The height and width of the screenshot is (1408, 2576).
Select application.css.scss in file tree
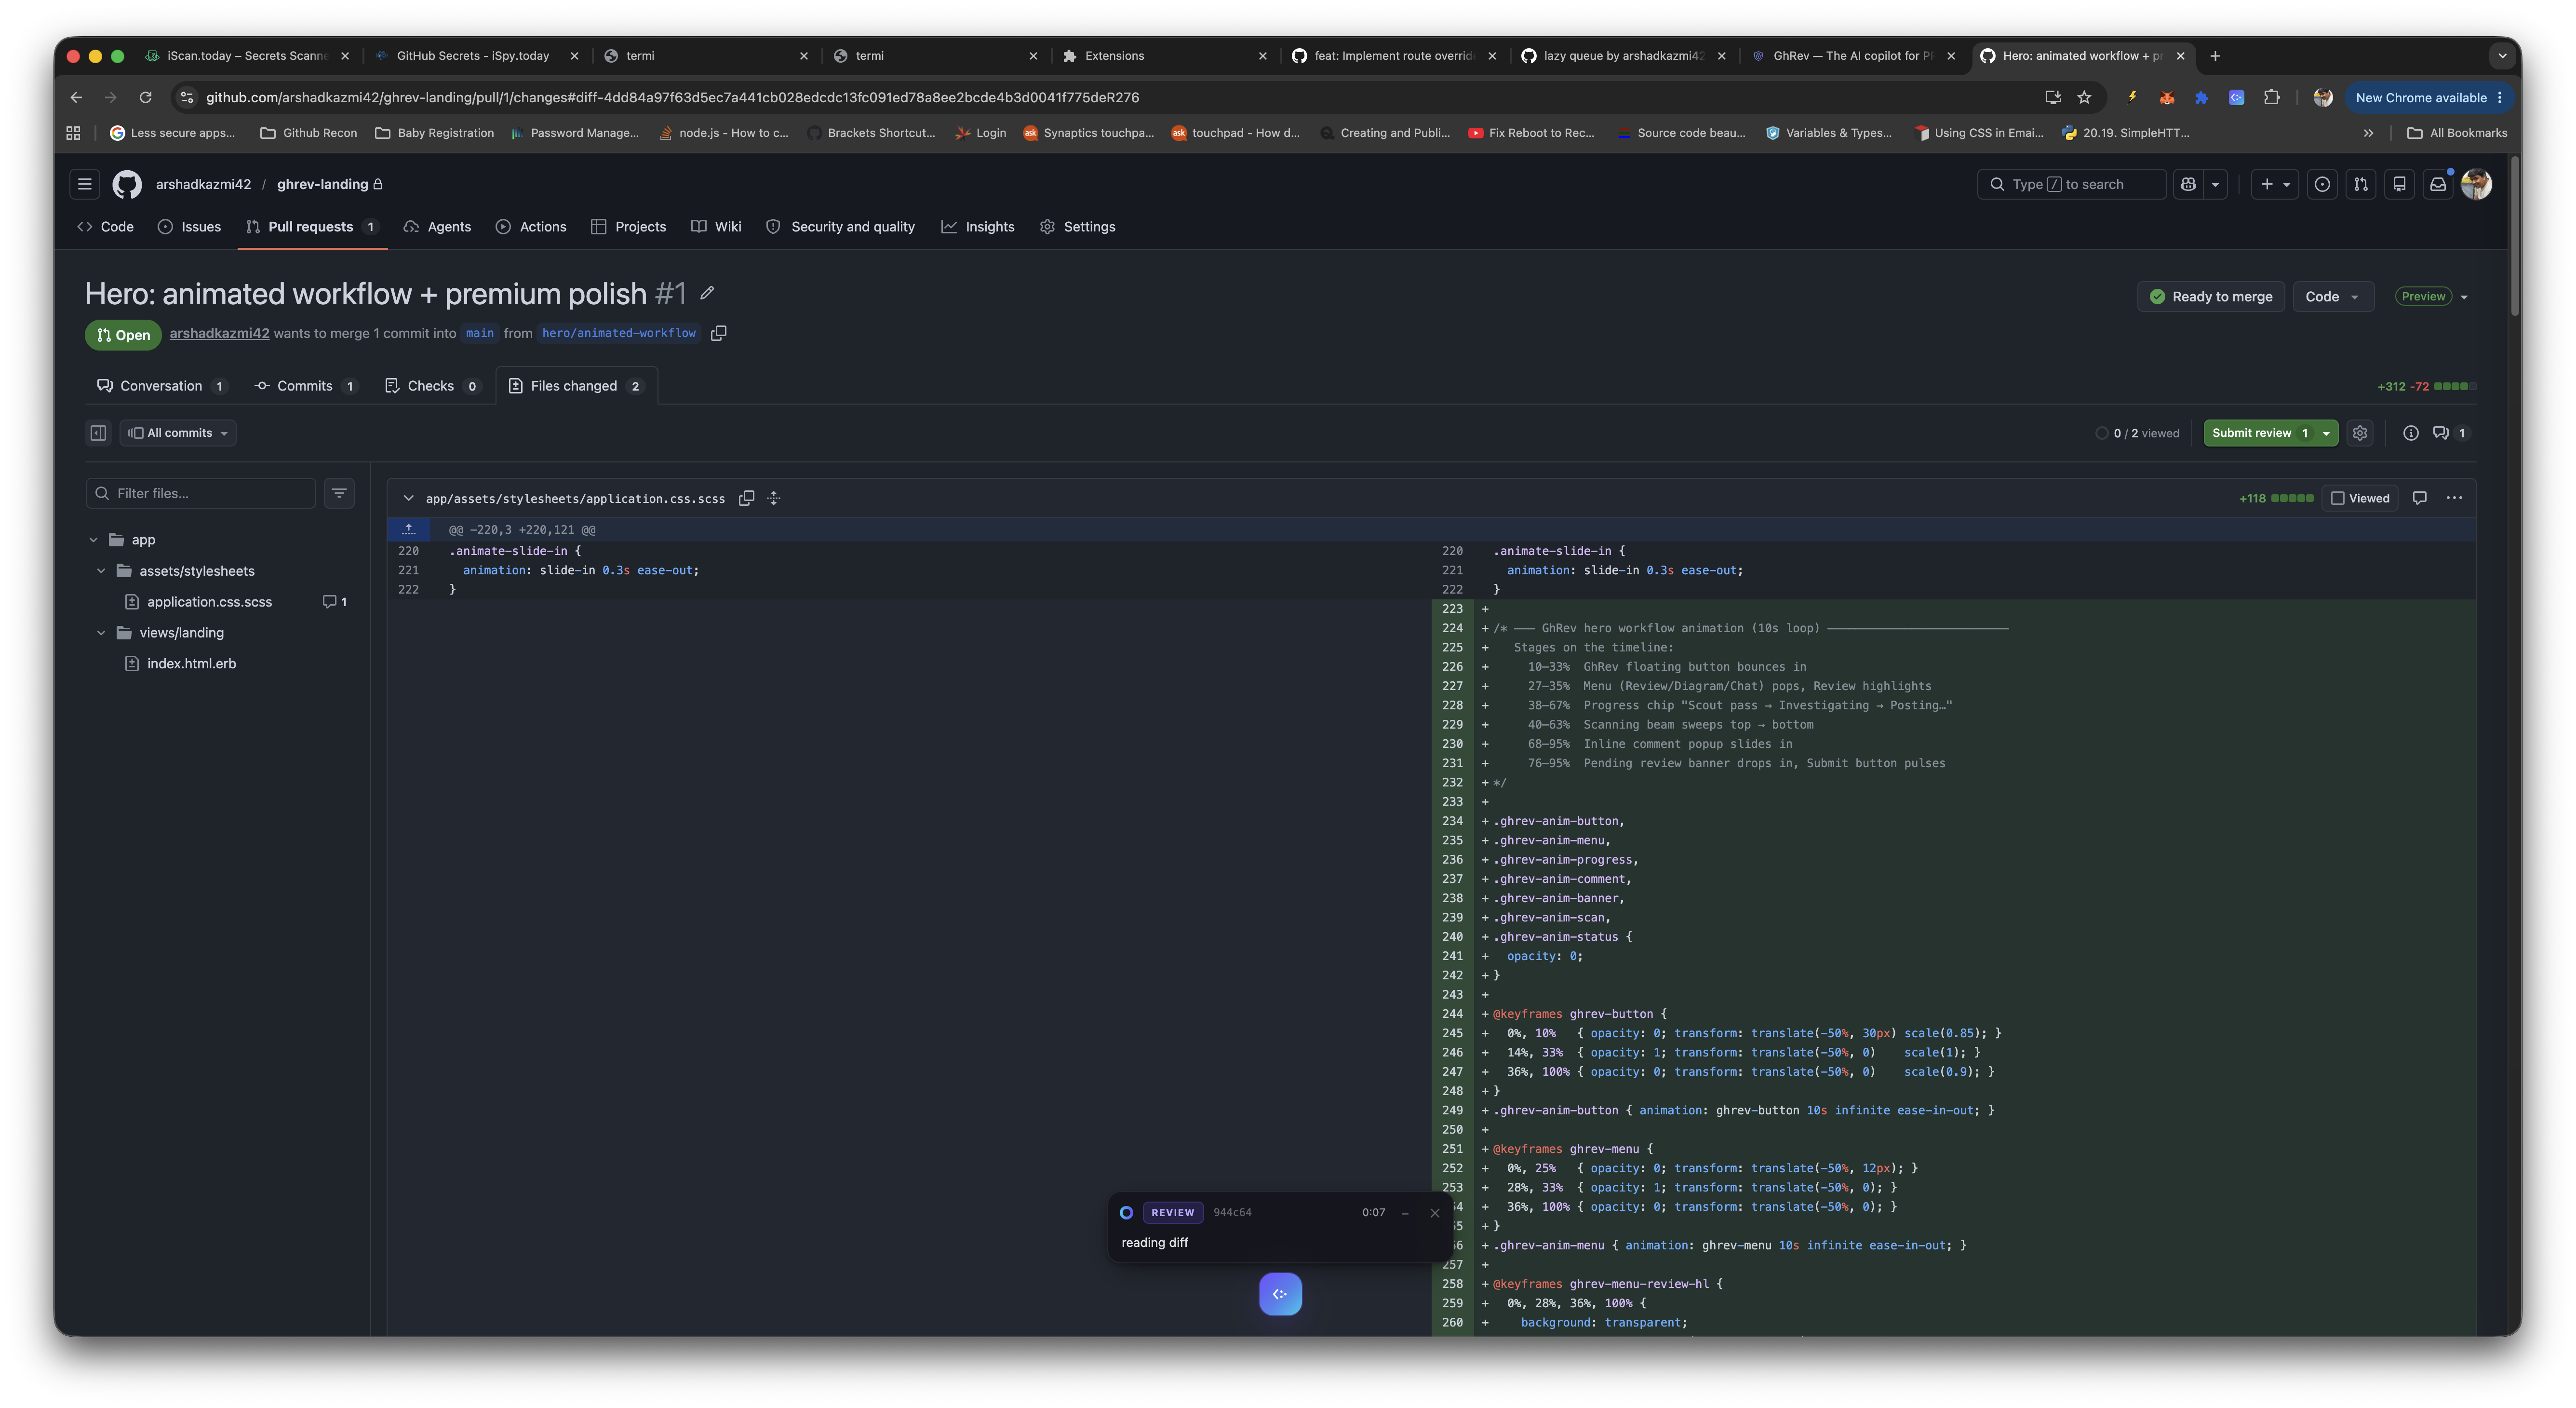tap(209, 602)
